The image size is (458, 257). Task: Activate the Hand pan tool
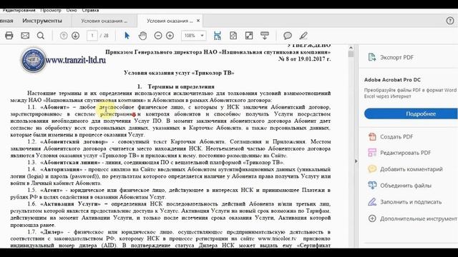142,36
